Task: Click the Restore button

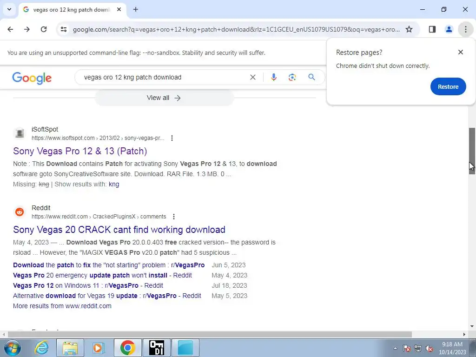Action: 448,86
